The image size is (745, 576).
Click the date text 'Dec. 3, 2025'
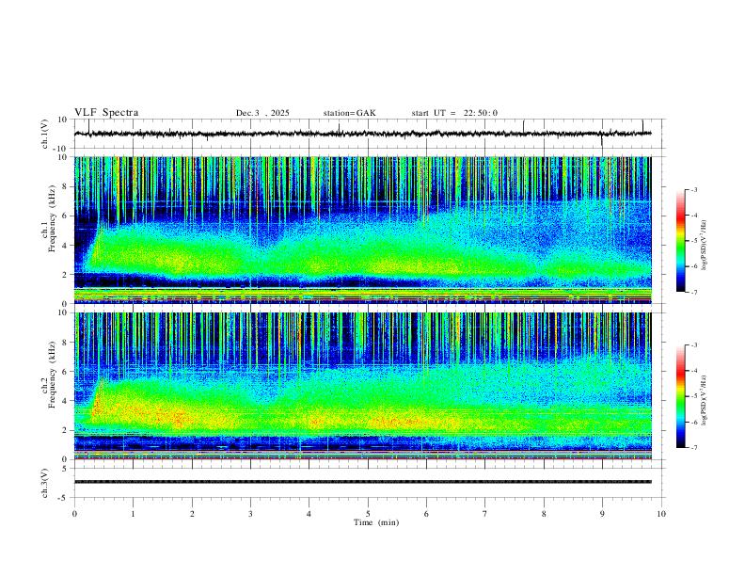(262, 113)
